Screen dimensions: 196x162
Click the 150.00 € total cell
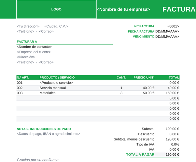(x=172, y=93)
